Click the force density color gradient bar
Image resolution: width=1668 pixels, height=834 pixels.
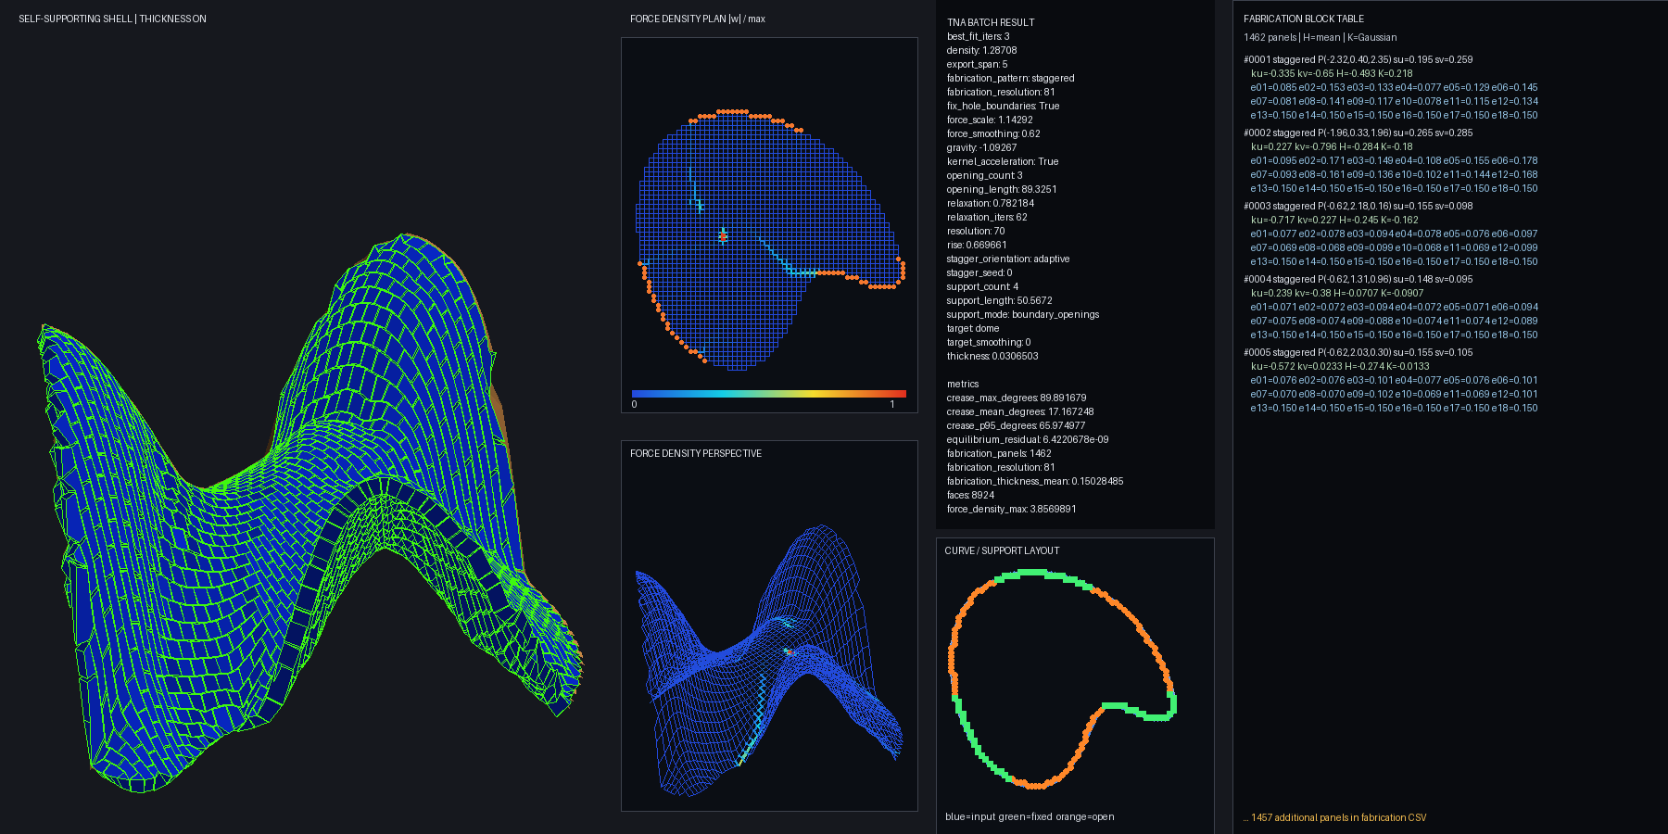768,394
